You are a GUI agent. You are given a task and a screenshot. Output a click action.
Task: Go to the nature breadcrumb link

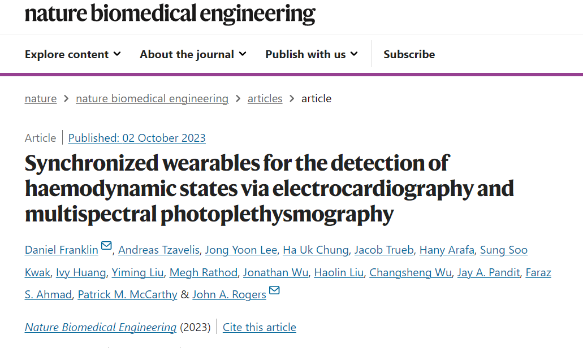click(x=41, y=98)
